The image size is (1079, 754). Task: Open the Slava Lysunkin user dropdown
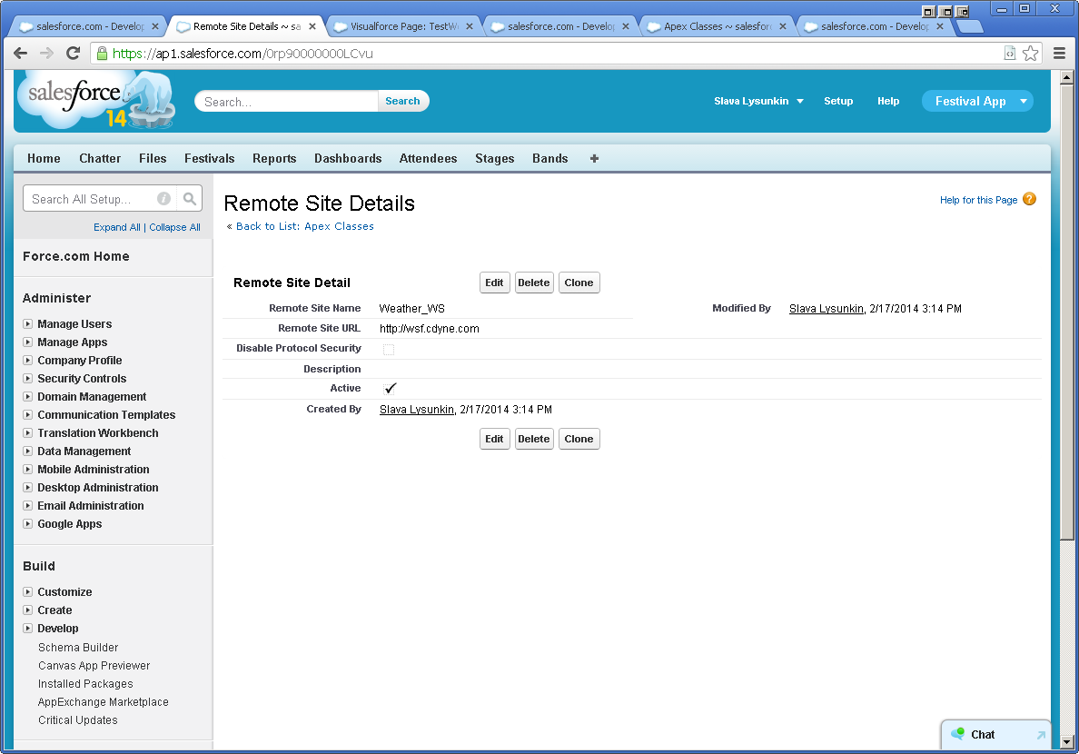(x=758, y=101)
